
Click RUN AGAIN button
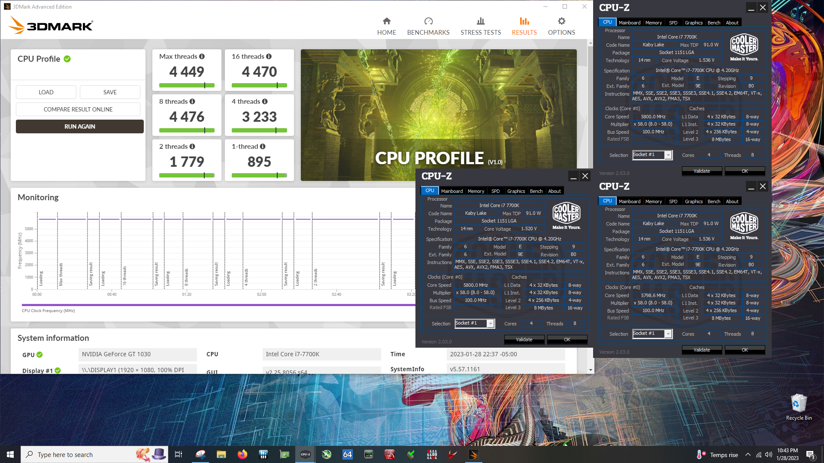(80, 126)
